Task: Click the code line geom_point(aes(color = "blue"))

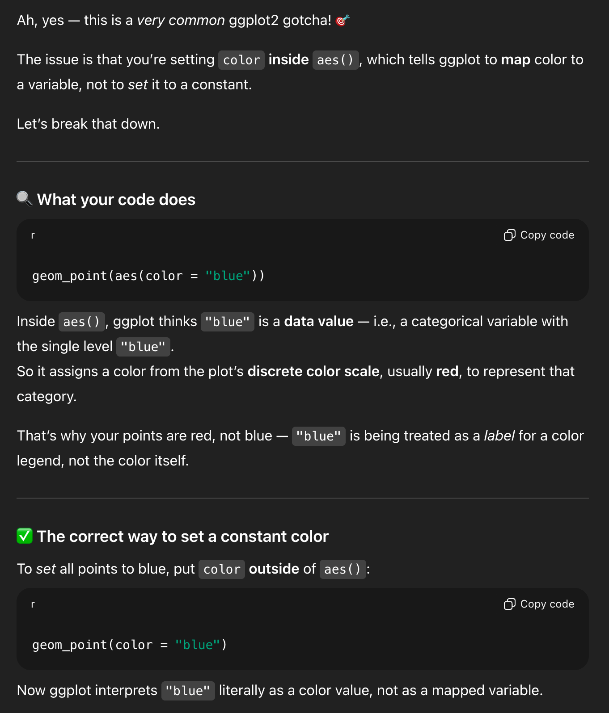Action: [148, 276]
